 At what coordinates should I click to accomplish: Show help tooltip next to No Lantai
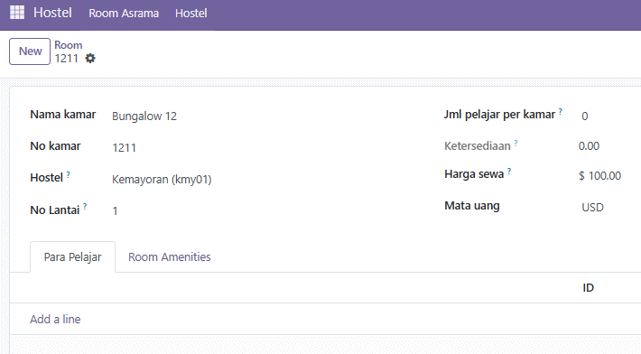pyautogui.click(x=85, y=207)
